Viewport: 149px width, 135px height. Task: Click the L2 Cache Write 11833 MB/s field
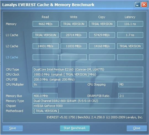74,46
